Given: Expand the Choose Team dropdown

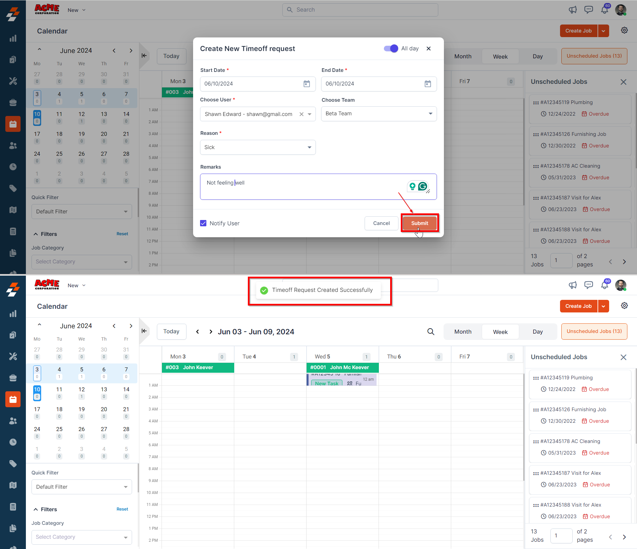Looking at the screenshot, I should pos(379,114).
